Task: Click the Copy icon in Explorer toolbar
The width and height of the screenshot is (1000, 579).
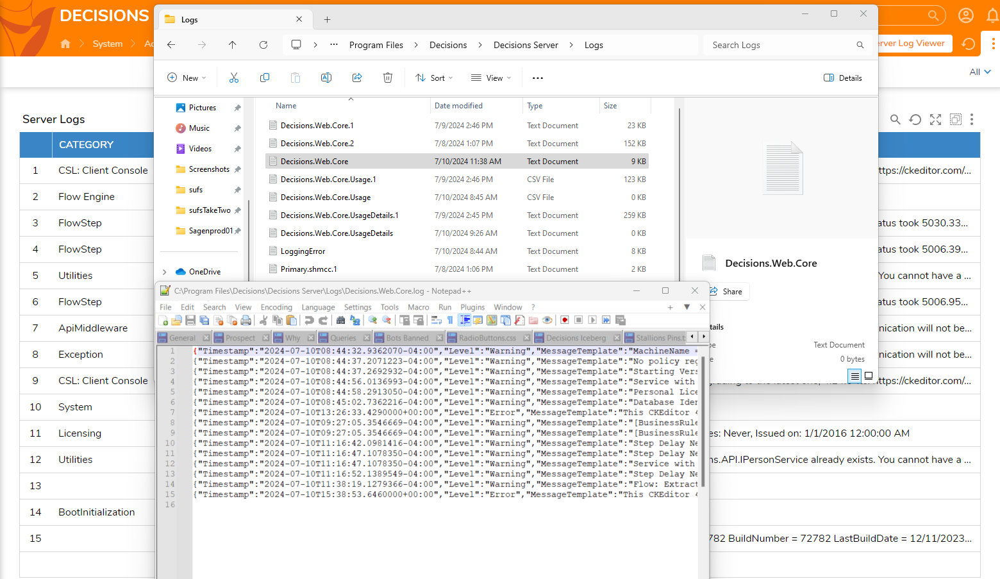Action: pyautogui.click(x=265, y=78)
